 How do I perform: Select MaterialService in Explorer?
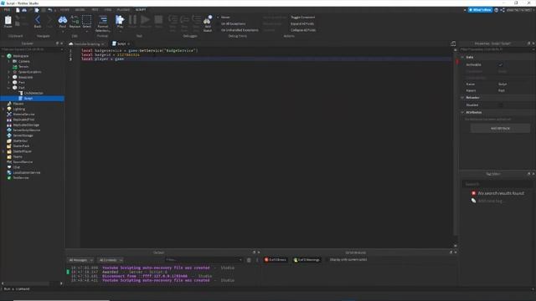pyautogui.click(x=21, y=114)
